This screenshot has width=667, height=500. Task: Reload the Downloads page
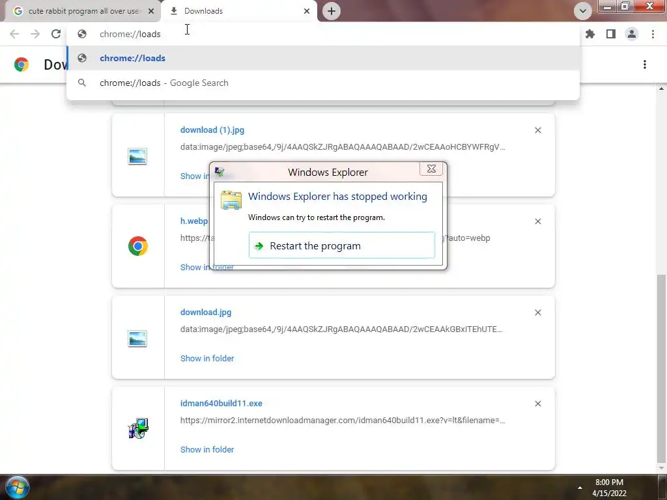[x=56, y=34]
